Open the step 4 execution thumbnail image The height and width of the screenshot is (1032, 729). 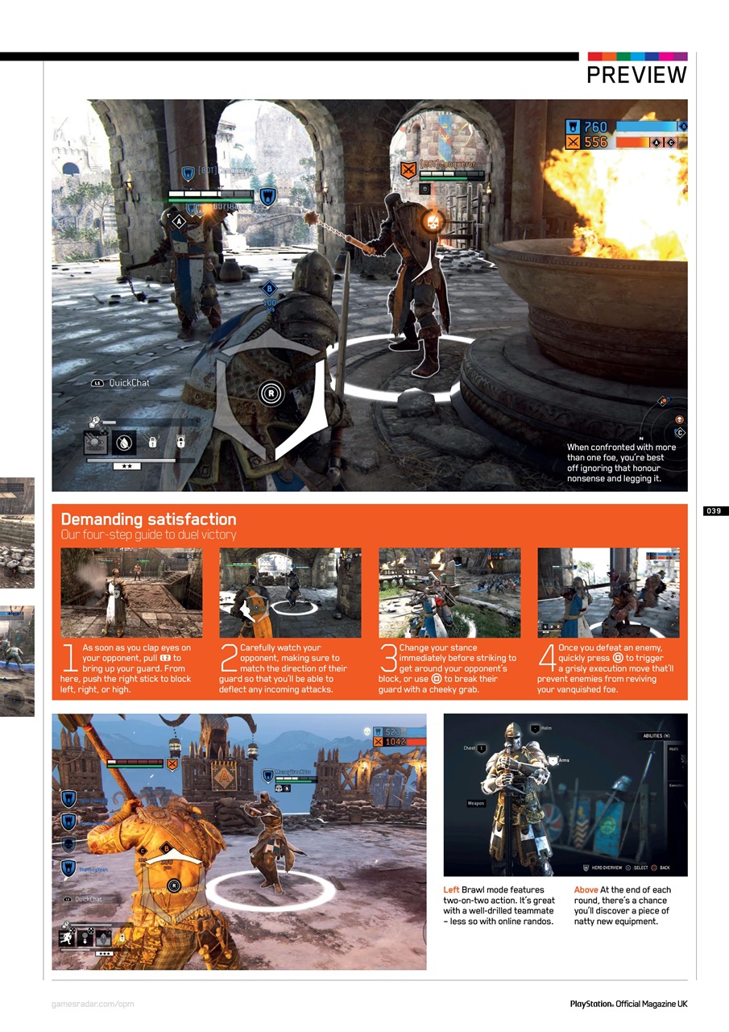coord(608,593)
